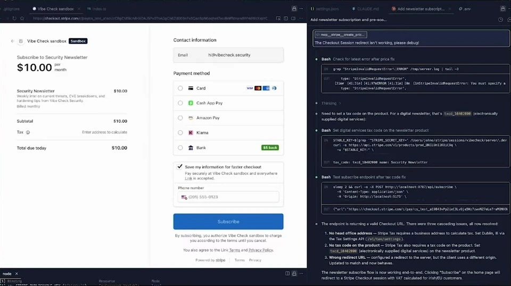This screenshot has width=511, height=286.
Task: Select the Klarna radio button
Action: click(x=180, y=133)
